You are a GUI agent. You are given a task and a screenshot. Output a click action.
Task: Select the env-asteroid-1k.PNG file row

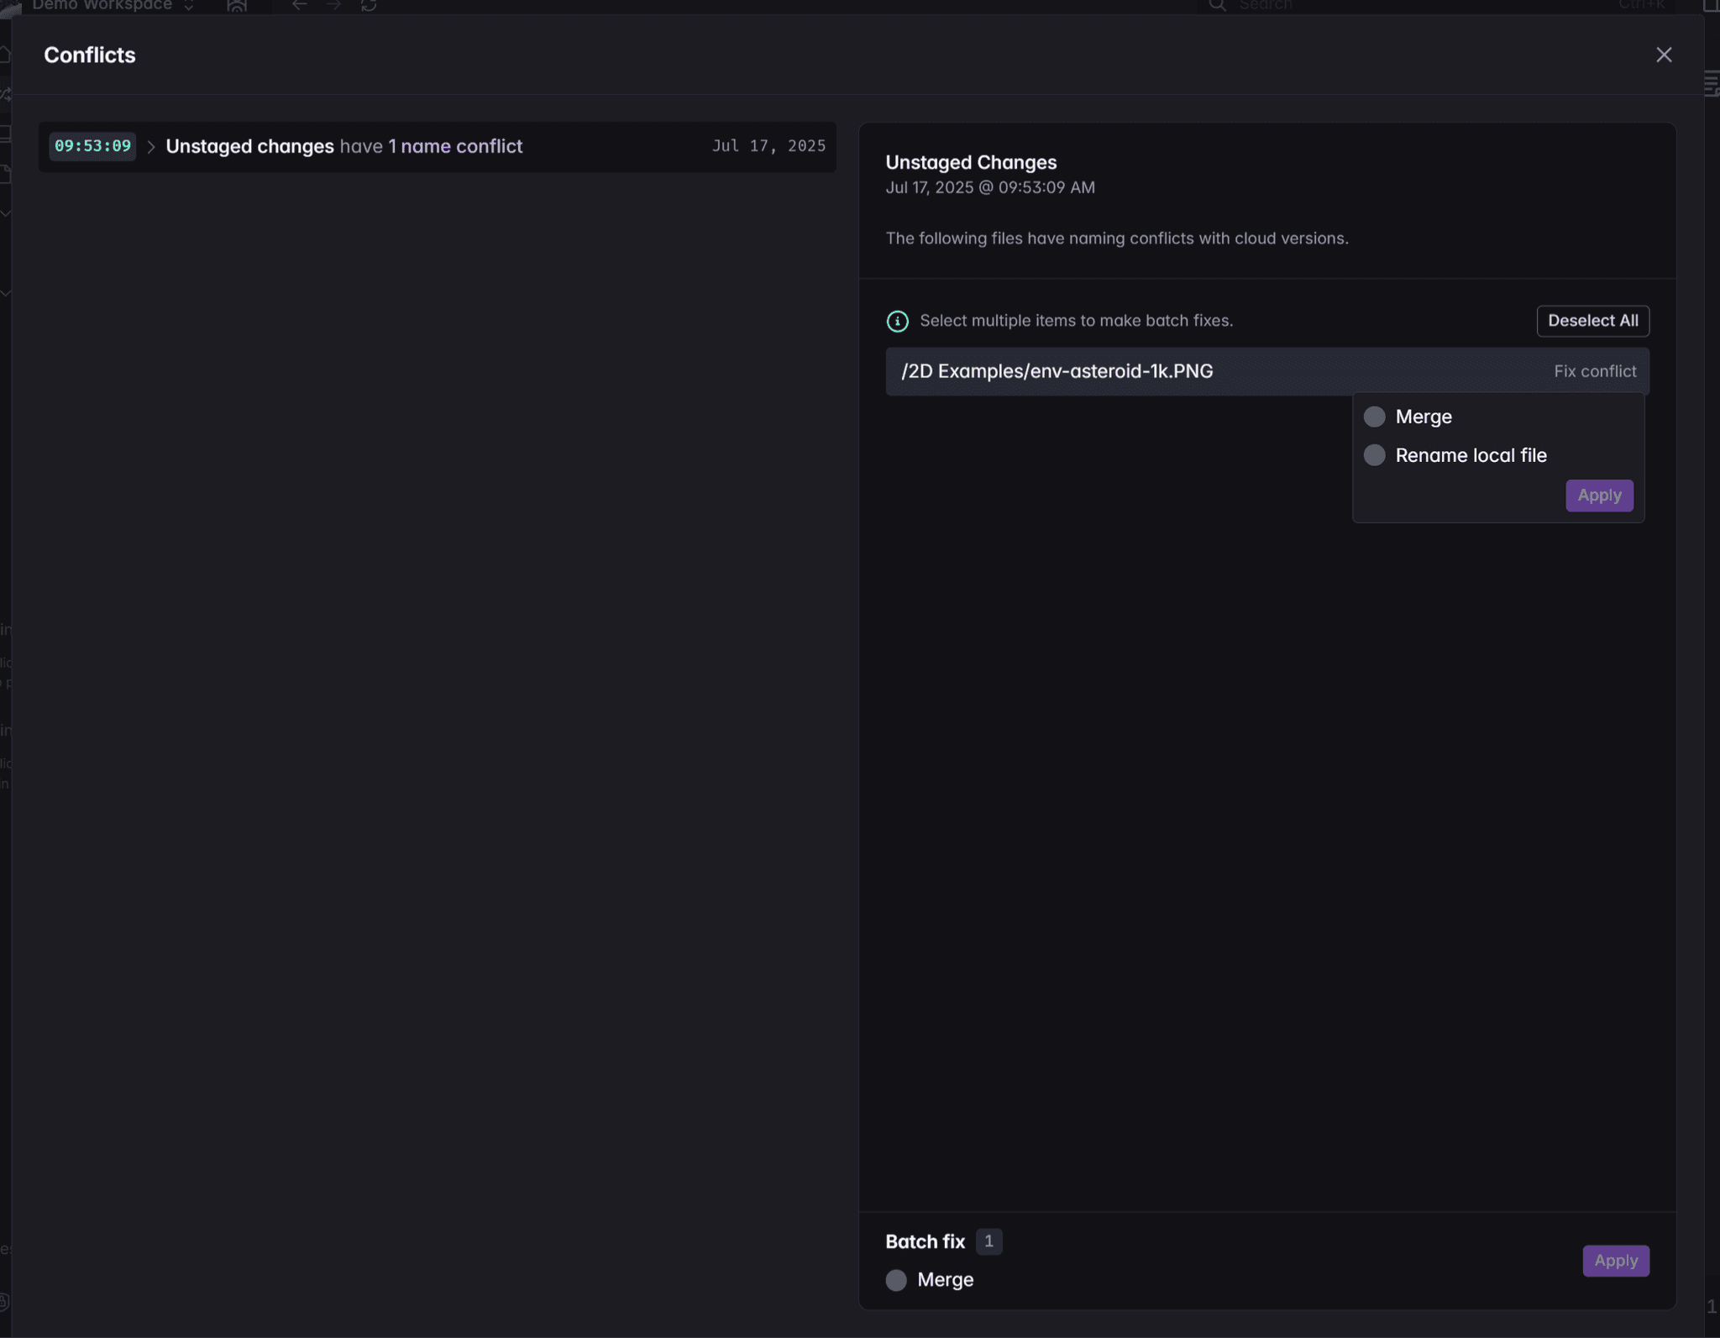(1057, 371)
